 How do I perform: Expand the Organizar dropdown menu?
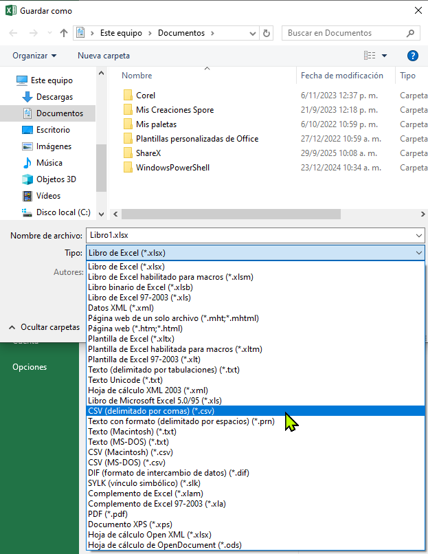click(34, 56)
